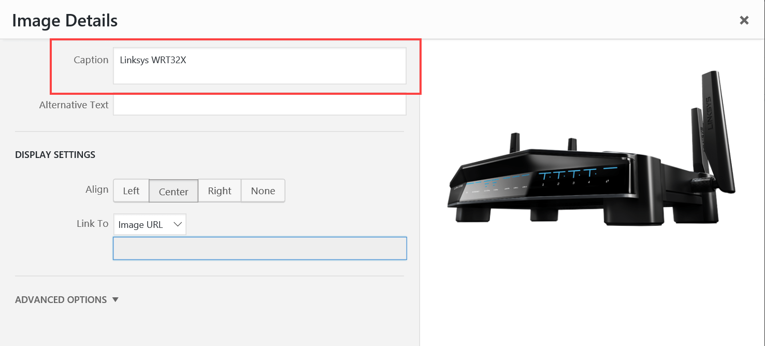Click the Display Settings section heading
This screenshot has height=346, width=765.
click(55, 155)
